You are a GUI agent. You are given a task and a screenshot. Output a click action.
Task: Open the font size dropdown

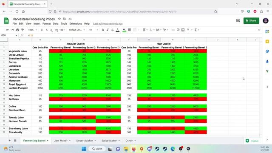(93, 30)
